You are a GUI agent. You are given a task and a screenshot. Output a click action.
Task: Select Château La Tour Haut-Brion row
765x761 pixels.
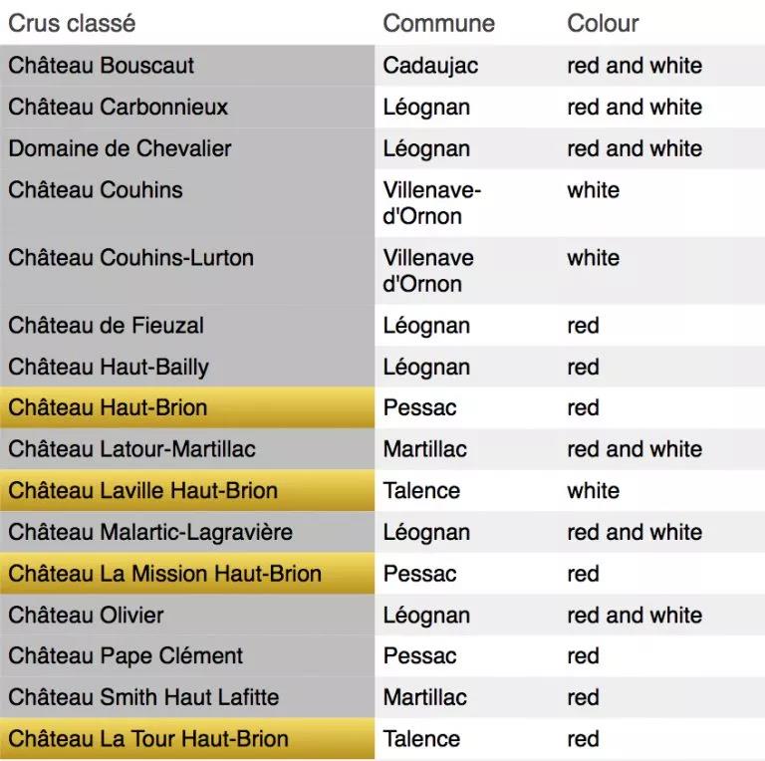click(x=148, y=739)
